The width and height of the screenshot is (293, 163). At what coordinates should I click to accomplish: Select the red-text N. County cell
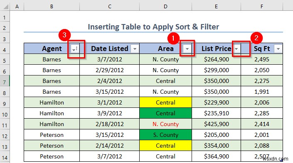coord(165,124)
